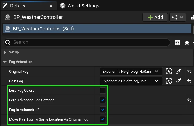Viewport: 194px width, 126px height.
Task: Open the property matrix grid view icon
Action: point(177,43)
